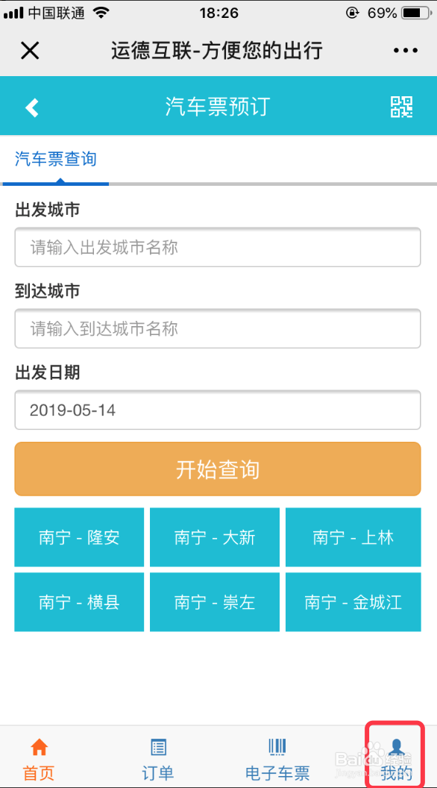The image size is (437, 788).
Task: Tap the arrival city input field
Action: tap(217, 329)
